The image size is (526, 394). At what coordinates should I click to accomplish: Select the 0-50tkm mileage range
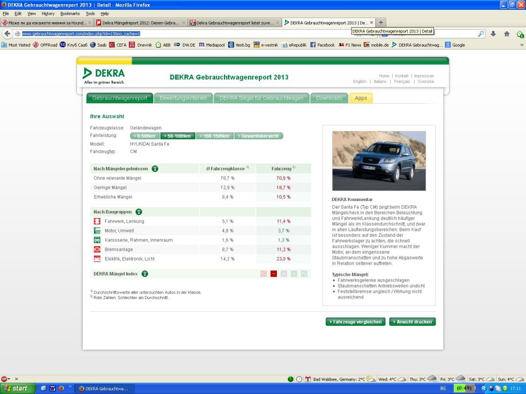pos(145,136)
